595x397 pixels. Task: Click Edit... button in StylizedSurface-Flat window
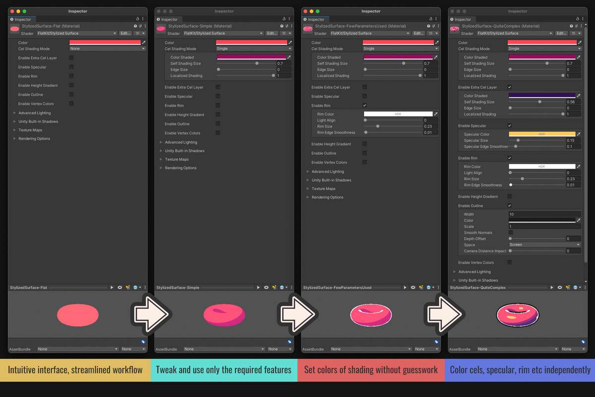tap(125, 33)
